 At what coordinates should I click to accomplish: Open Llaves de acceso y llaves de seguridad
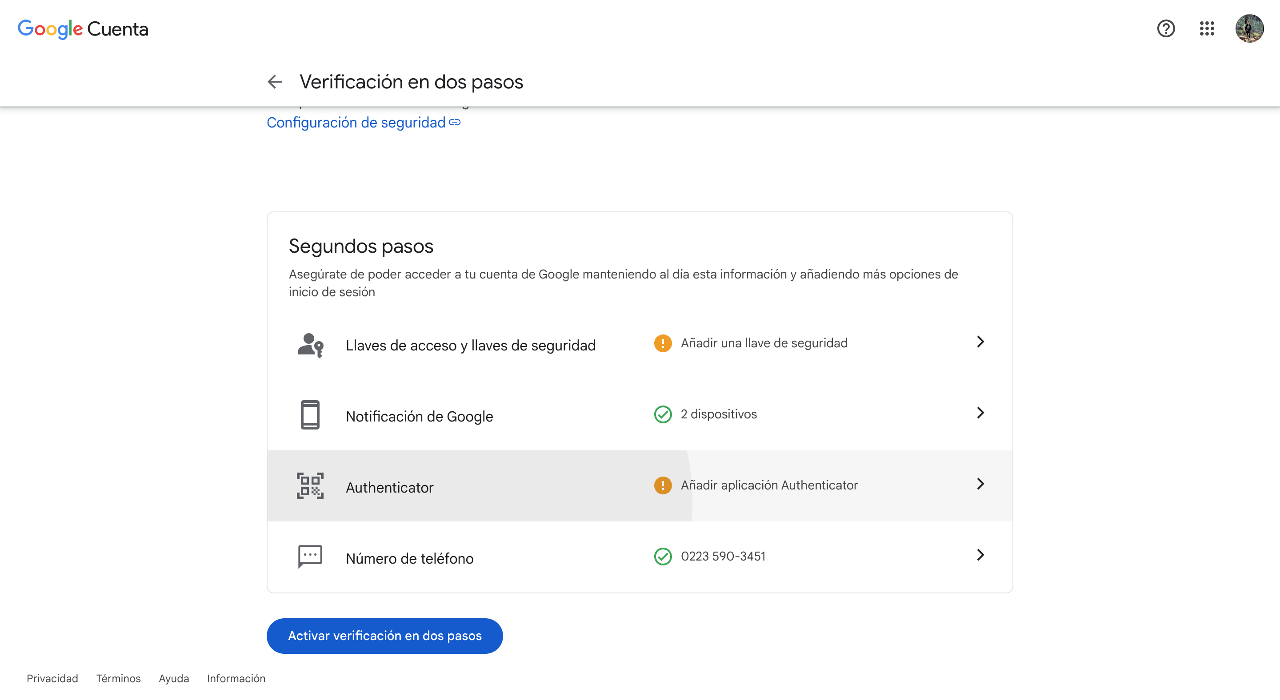(x=471, y=346)
